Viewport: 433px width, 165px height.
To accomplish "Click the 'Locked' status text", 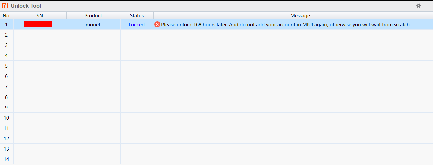I will click(x=137, y=24).
